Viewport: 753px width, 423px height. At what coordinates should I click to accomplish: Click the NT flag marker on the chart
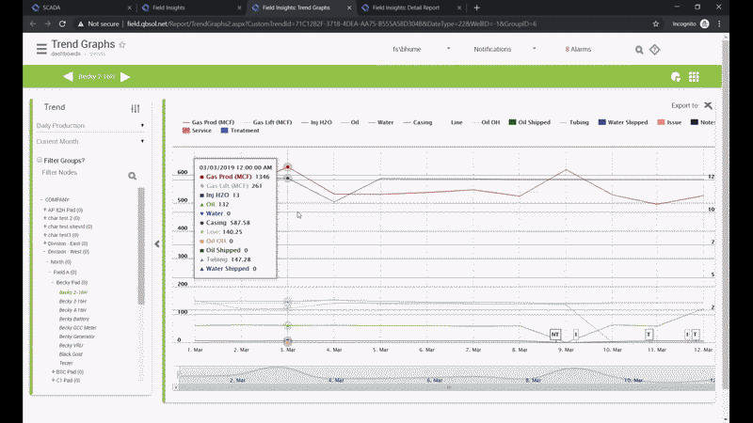[x=555, y=335]
